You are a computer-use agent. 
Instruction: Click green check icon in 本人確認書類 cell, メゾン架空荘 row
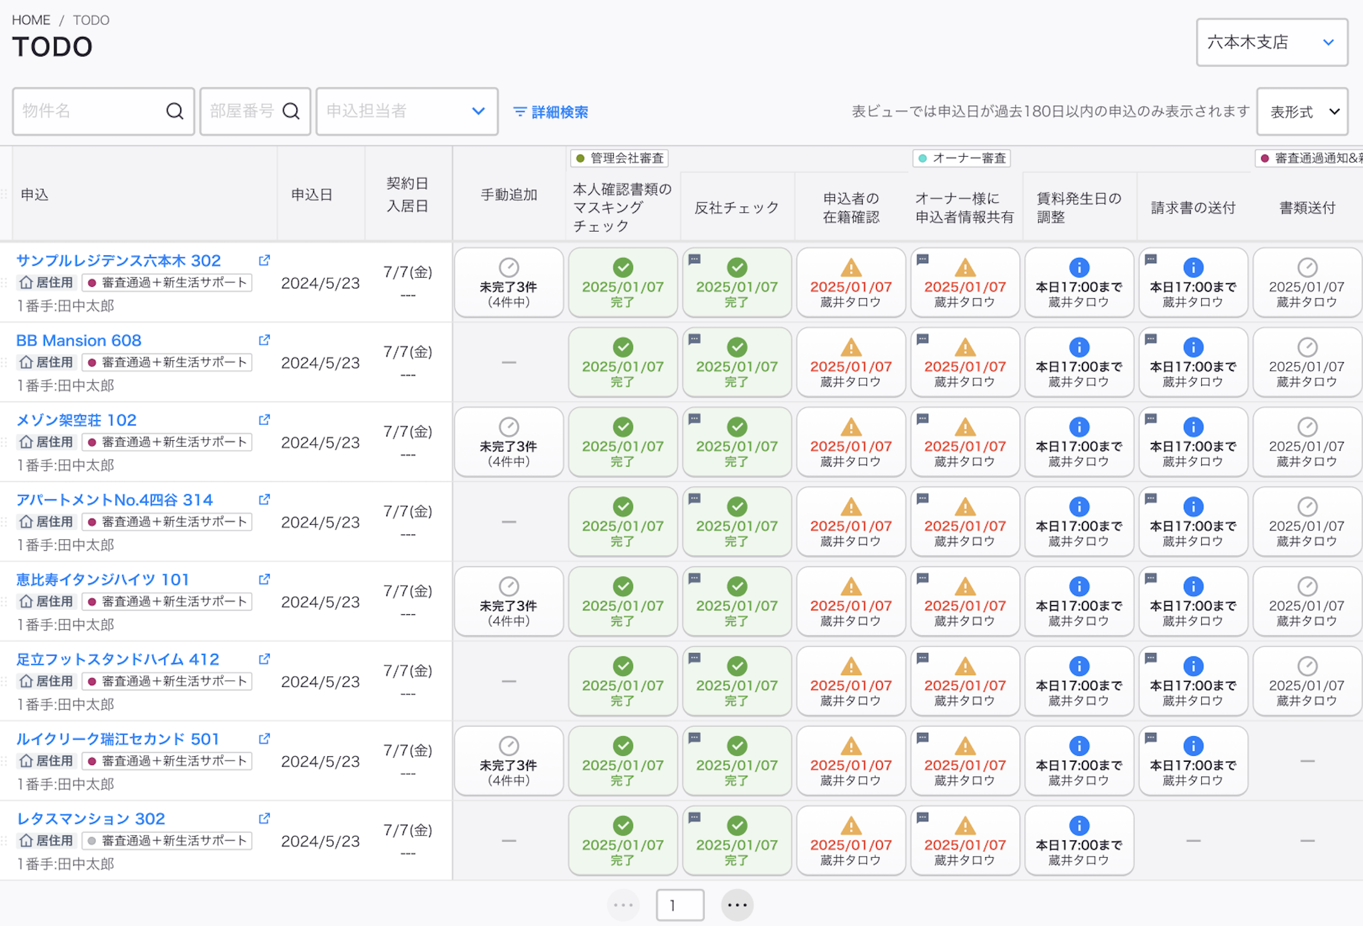click(623, 427)
